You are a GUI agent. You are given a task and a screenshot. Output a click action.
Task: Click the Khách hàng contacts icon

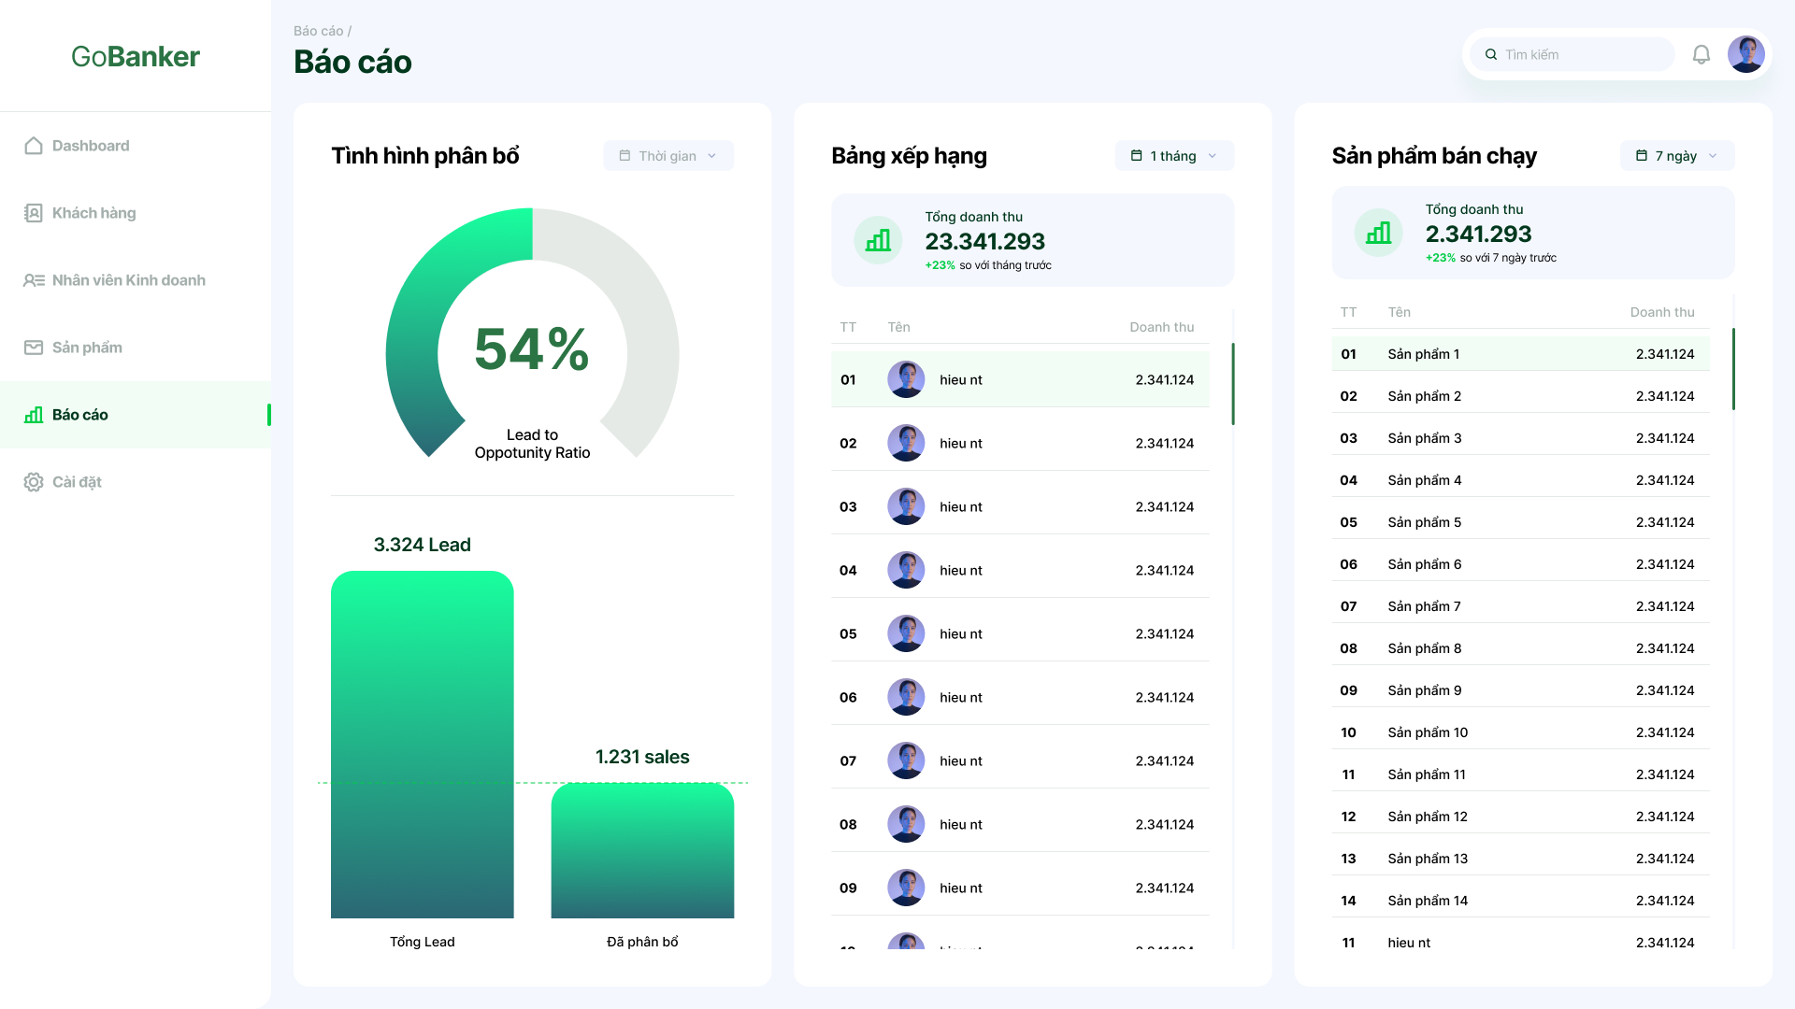pos(34,213)
